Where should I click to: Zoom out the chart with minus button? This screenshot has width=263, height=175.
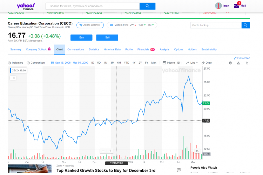coord(103,151)
